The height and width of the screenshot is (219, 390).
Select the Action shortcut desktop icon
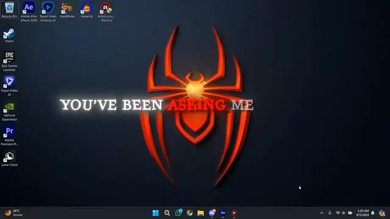point(106,12)
